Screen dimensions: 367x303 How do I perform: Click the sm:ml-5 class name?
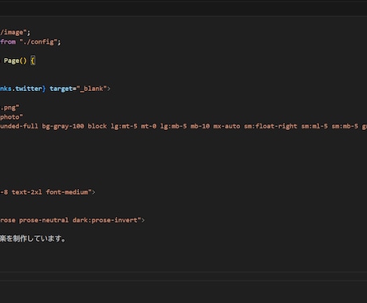(x=314, y=126)
